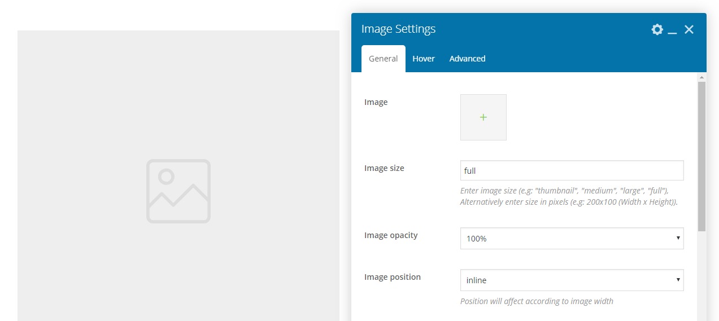Click the image size pixel hint text
The image size is (719, 321).
coord(569,202)
